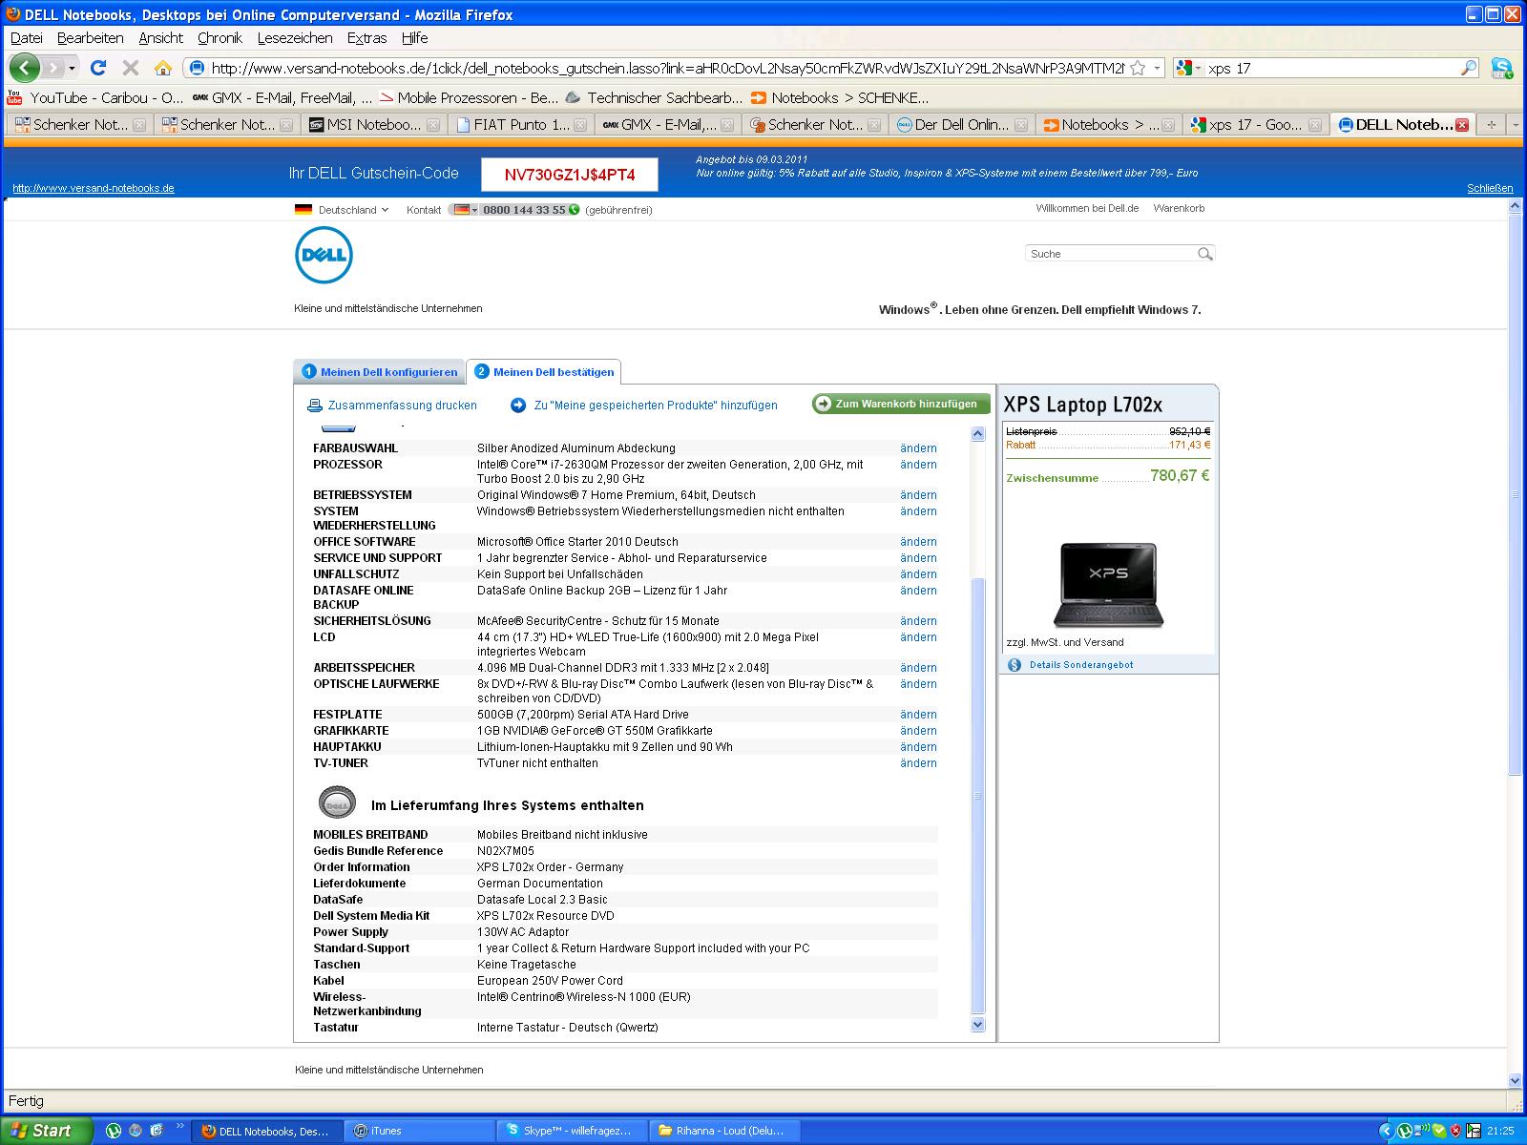Open the Bearbeiten menu
The width and height of the screenshot is (1527, 1145).
(x=91, y=38)
